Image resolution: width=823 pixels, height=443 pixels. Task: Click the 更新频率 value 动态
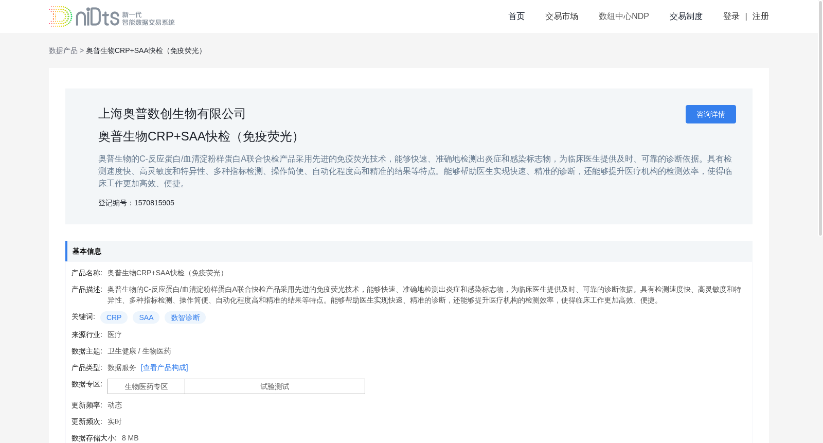pos(115,405)
